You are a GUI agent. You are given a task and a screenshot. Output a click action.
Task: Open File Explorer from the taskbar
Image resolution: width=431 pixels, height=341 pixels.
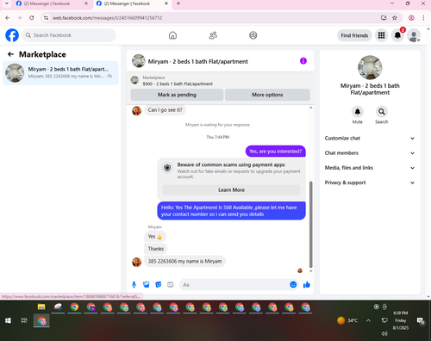(41, 307)
